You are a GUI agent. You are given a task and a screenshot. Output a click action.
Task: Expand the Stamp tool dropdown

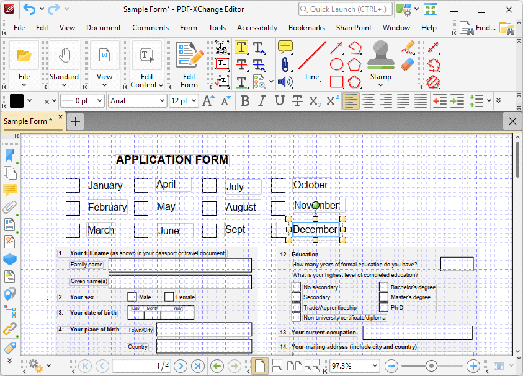click(380, 85)
